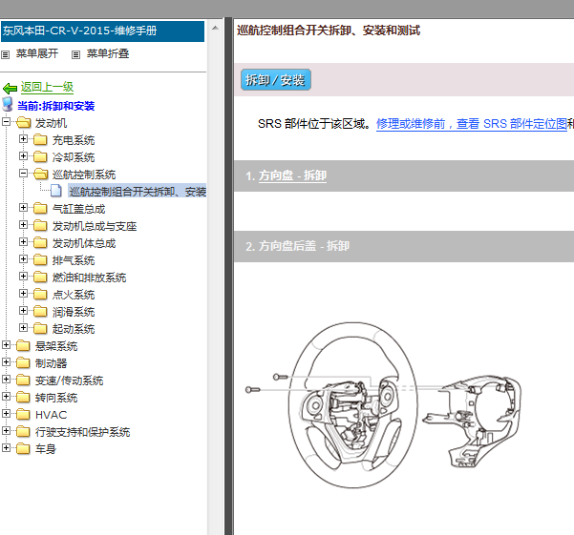Image resolution: width=574 pixels, height=535 pixels.
Task: Click the 巡航控制系统 open folder icon
Action: click(x=40, y=174)
